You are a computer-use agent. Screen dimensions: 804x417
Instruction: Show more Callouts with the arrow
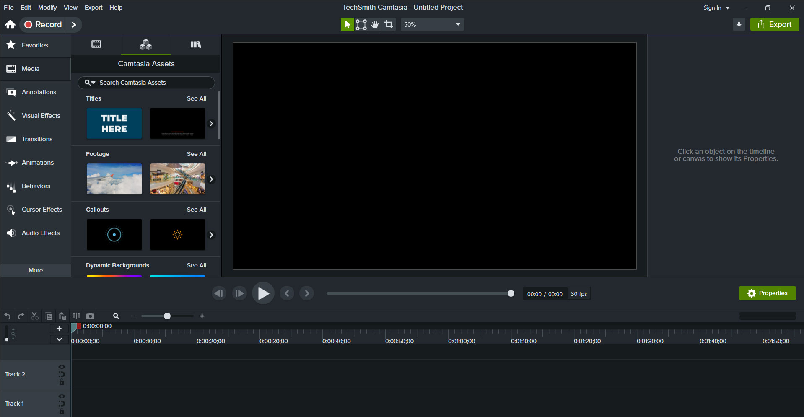click(211, 235)
